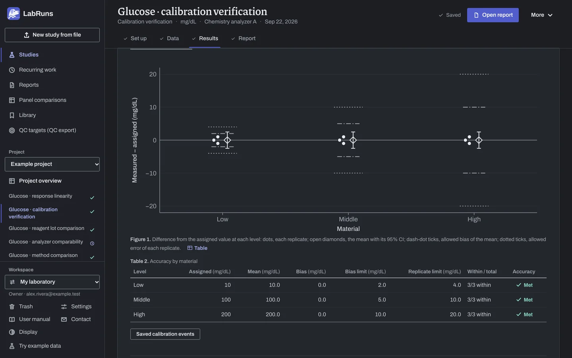The image size is (572, 358).
Task: Select Glucose calibration verification study in sidebar
Action: 52,213
